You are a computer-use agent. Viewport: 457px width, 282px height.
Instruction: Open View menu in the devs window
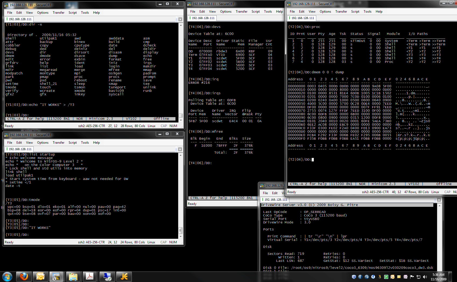[x=213, y=12]
